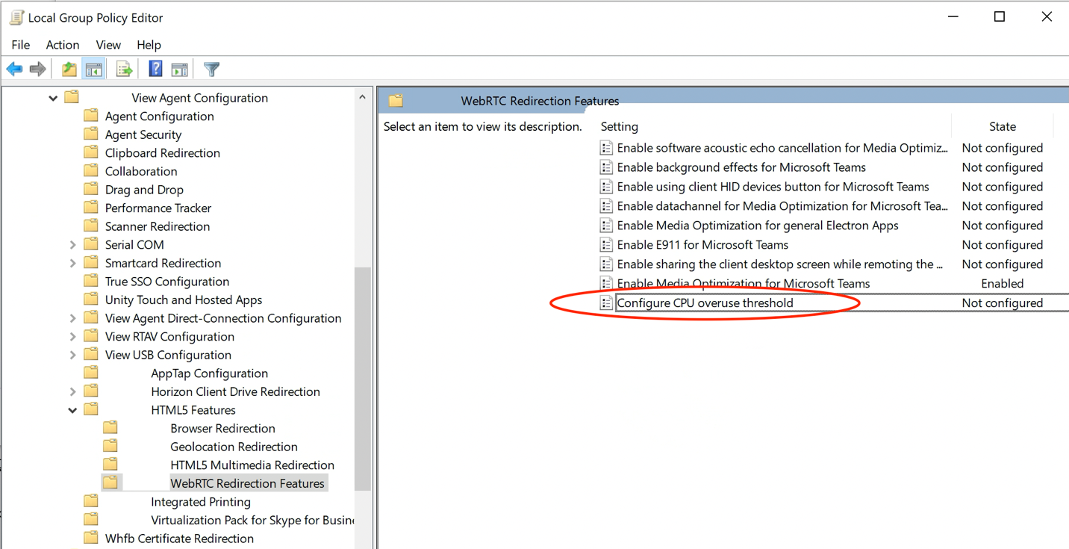
Task: Click the Show/Hide Action Pane icon
Action: pyautogui.click(x=179, y=69)
